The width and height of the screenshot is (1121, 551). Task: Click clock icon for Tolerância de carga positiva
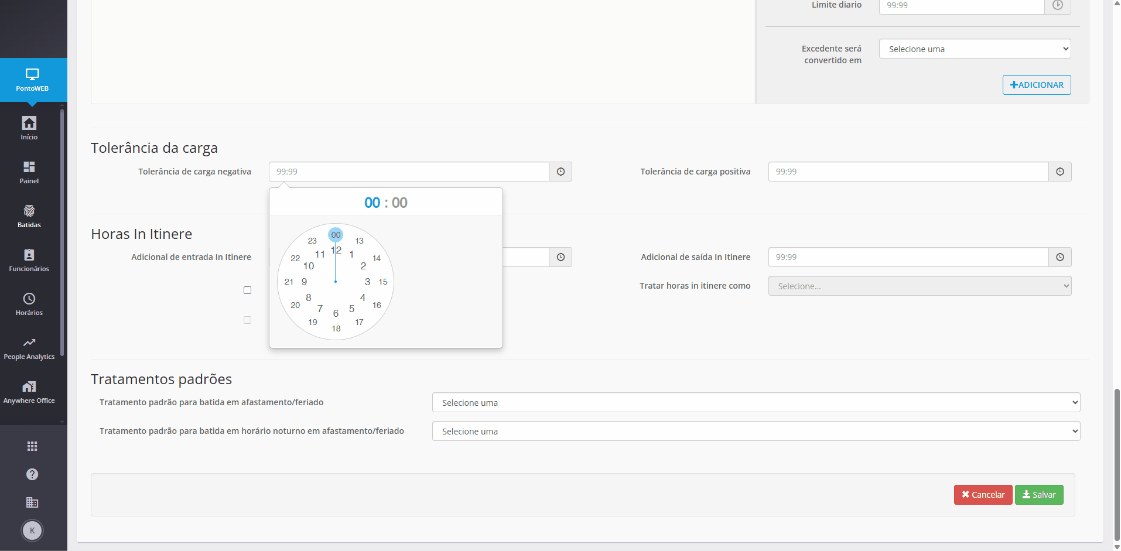pyautogui.click(x=1060, y=172)
